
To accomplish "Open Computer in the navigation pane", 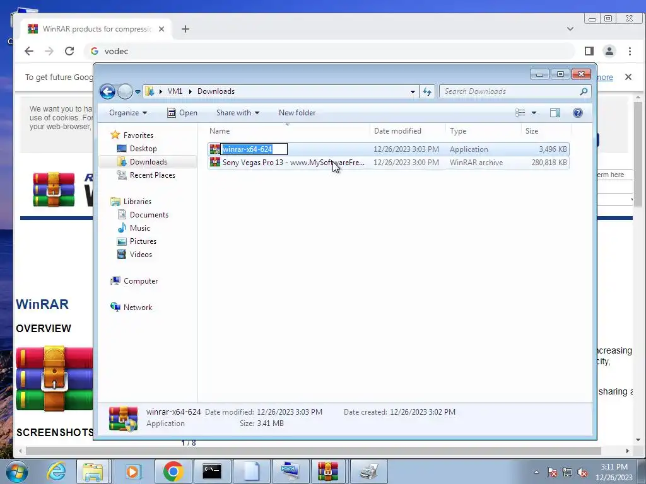I will [141, 281].
